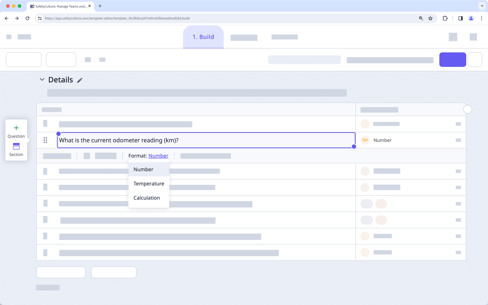Image resolution: width=488 pixels, height=305 pixels.
Task: Choose Calculation from format menu
Action: point(147,198)
